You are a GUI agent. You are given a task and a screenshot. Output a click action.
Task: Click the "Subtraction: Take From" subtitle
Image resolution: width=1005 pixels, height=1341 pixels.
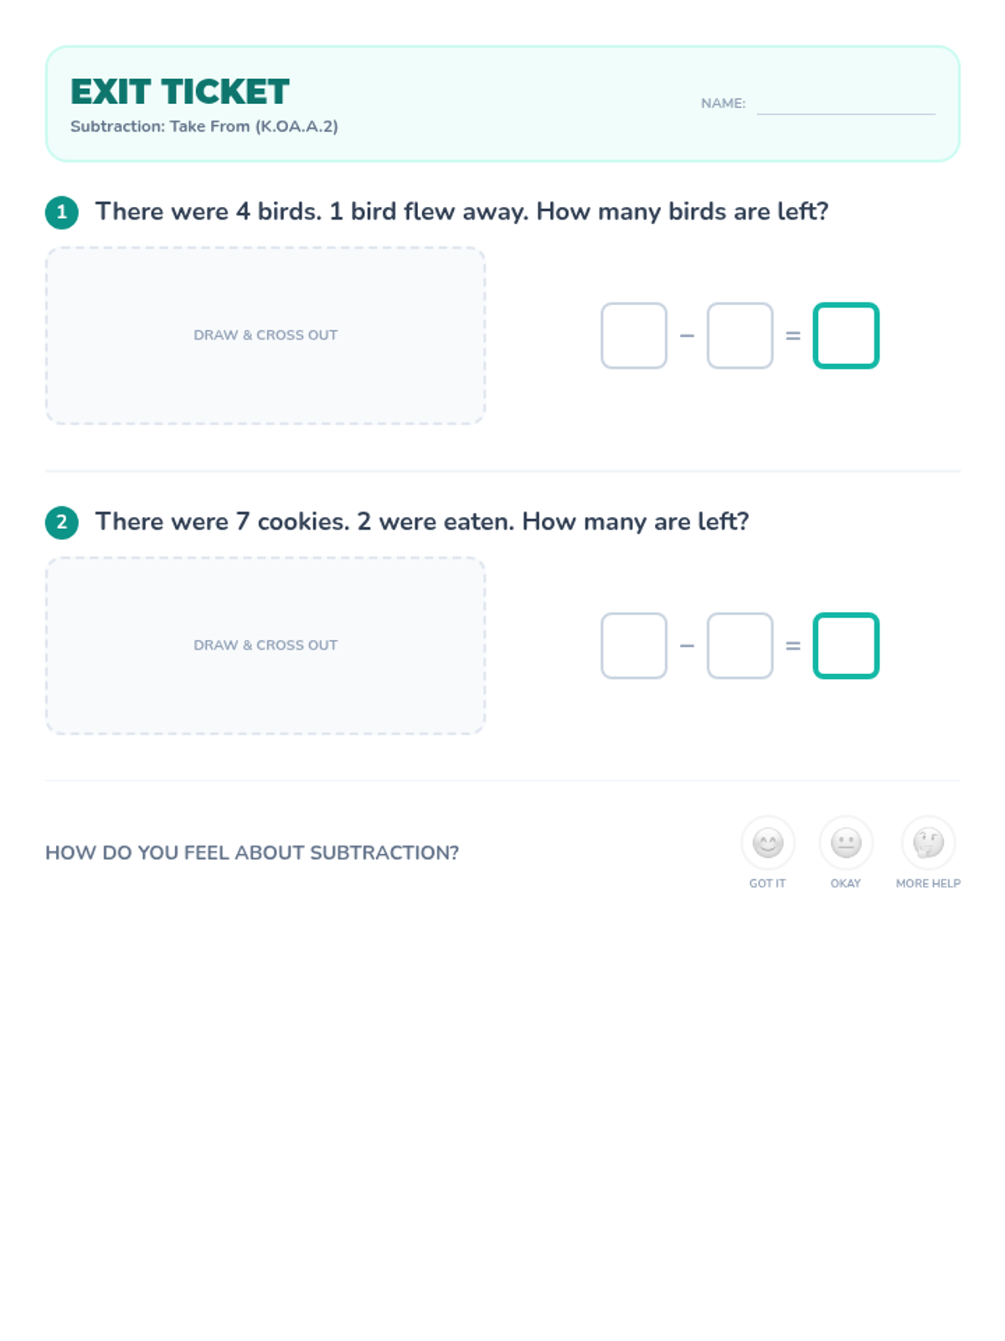204,127
